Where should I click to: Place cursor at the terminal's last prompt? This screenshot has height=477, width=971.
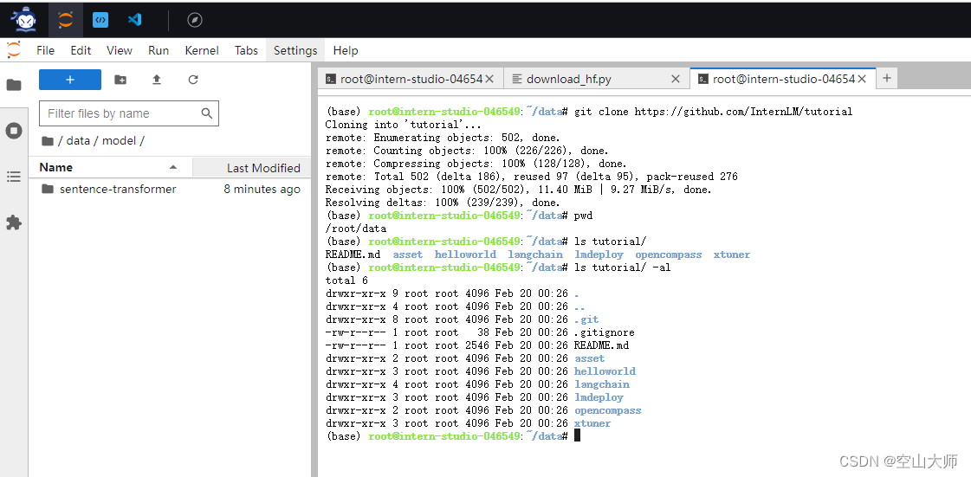(577, 435)
